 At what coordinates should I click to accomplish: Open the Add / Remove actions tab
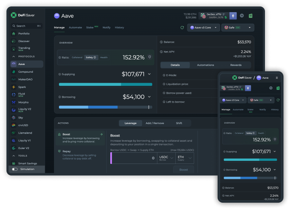pyautogui.click(x=155, y=123)
